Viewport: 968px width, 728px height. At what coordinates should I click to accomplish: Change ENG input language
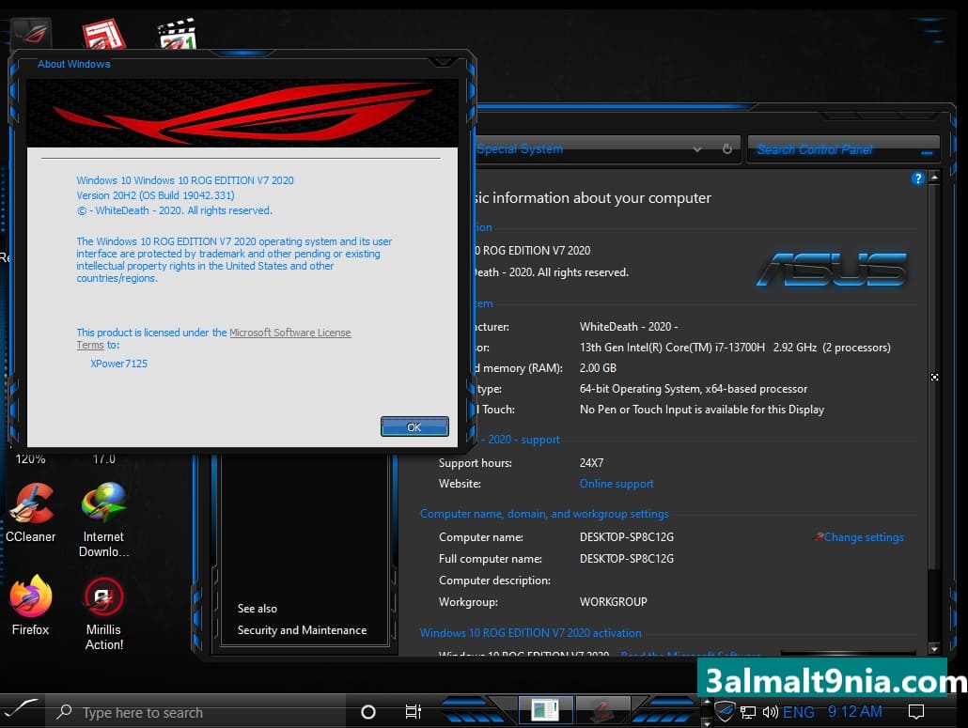point(798,713)
